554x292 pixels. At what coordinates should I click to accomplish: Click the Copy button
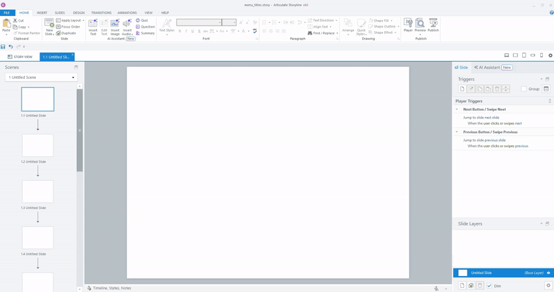(21, 27)
